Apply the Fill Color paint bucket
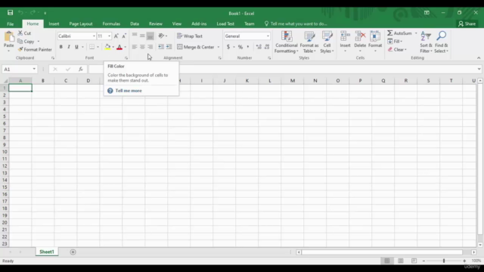The width and height of the screenshot is (484, 272). [107, 47]
